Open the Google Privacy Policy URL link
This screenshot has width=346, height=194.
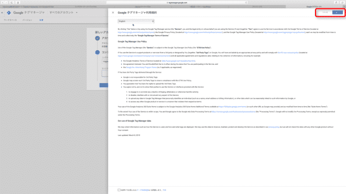(x=203, y=32)
